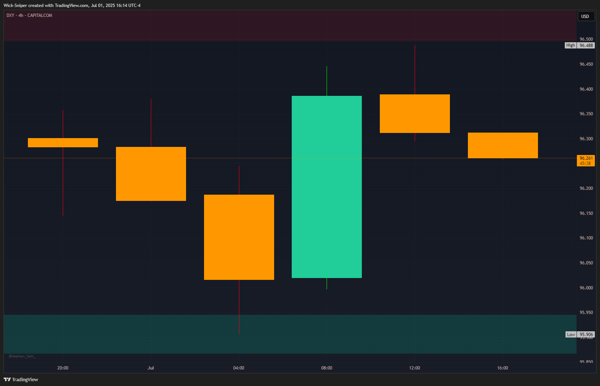Image resolution: width=600 pixels, height=386 pixels.
Task: Select the Low 95.906 price label
Action: click(580, 335)
